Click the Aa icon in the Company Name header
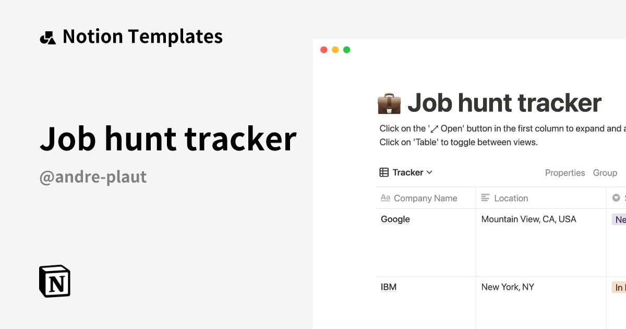Screen dimensions: 626x329 pyautogui.click(x=386, y=198)
